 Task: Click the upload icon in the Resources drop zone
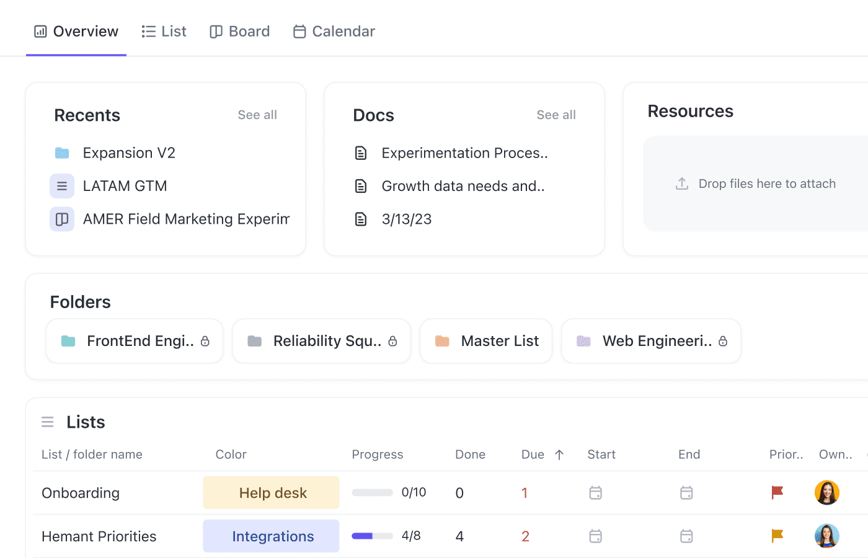(x=681, y=183)
